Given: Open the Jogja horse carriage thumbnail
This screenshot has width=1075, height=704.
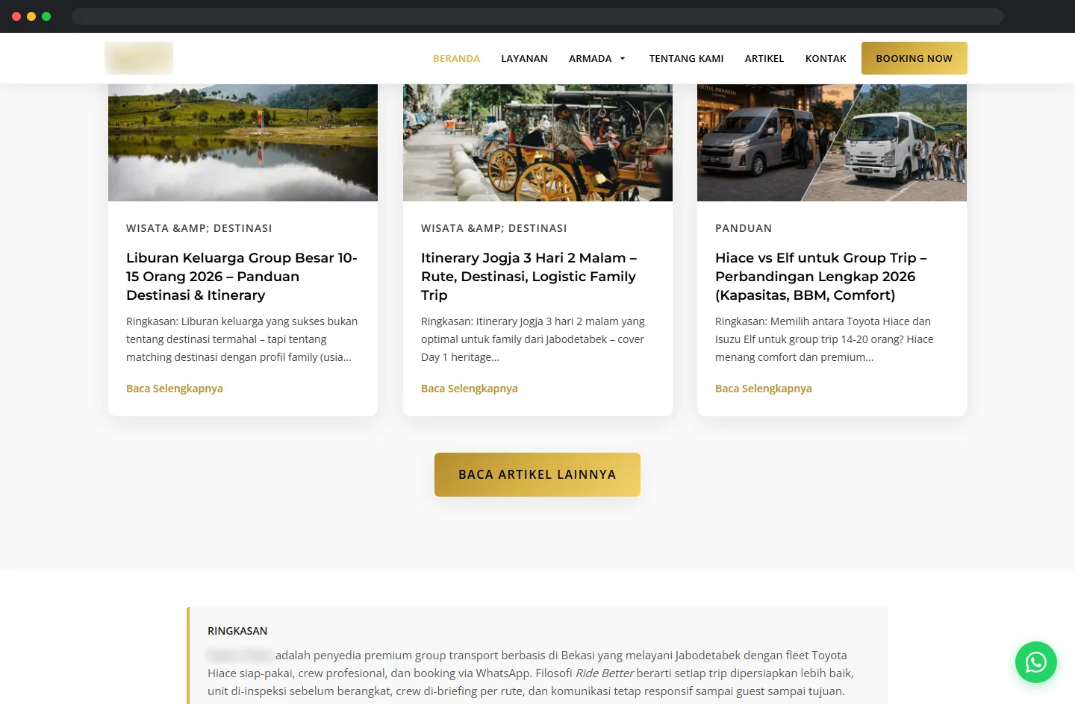Looking at the screenshot, I should pos(537,142).
